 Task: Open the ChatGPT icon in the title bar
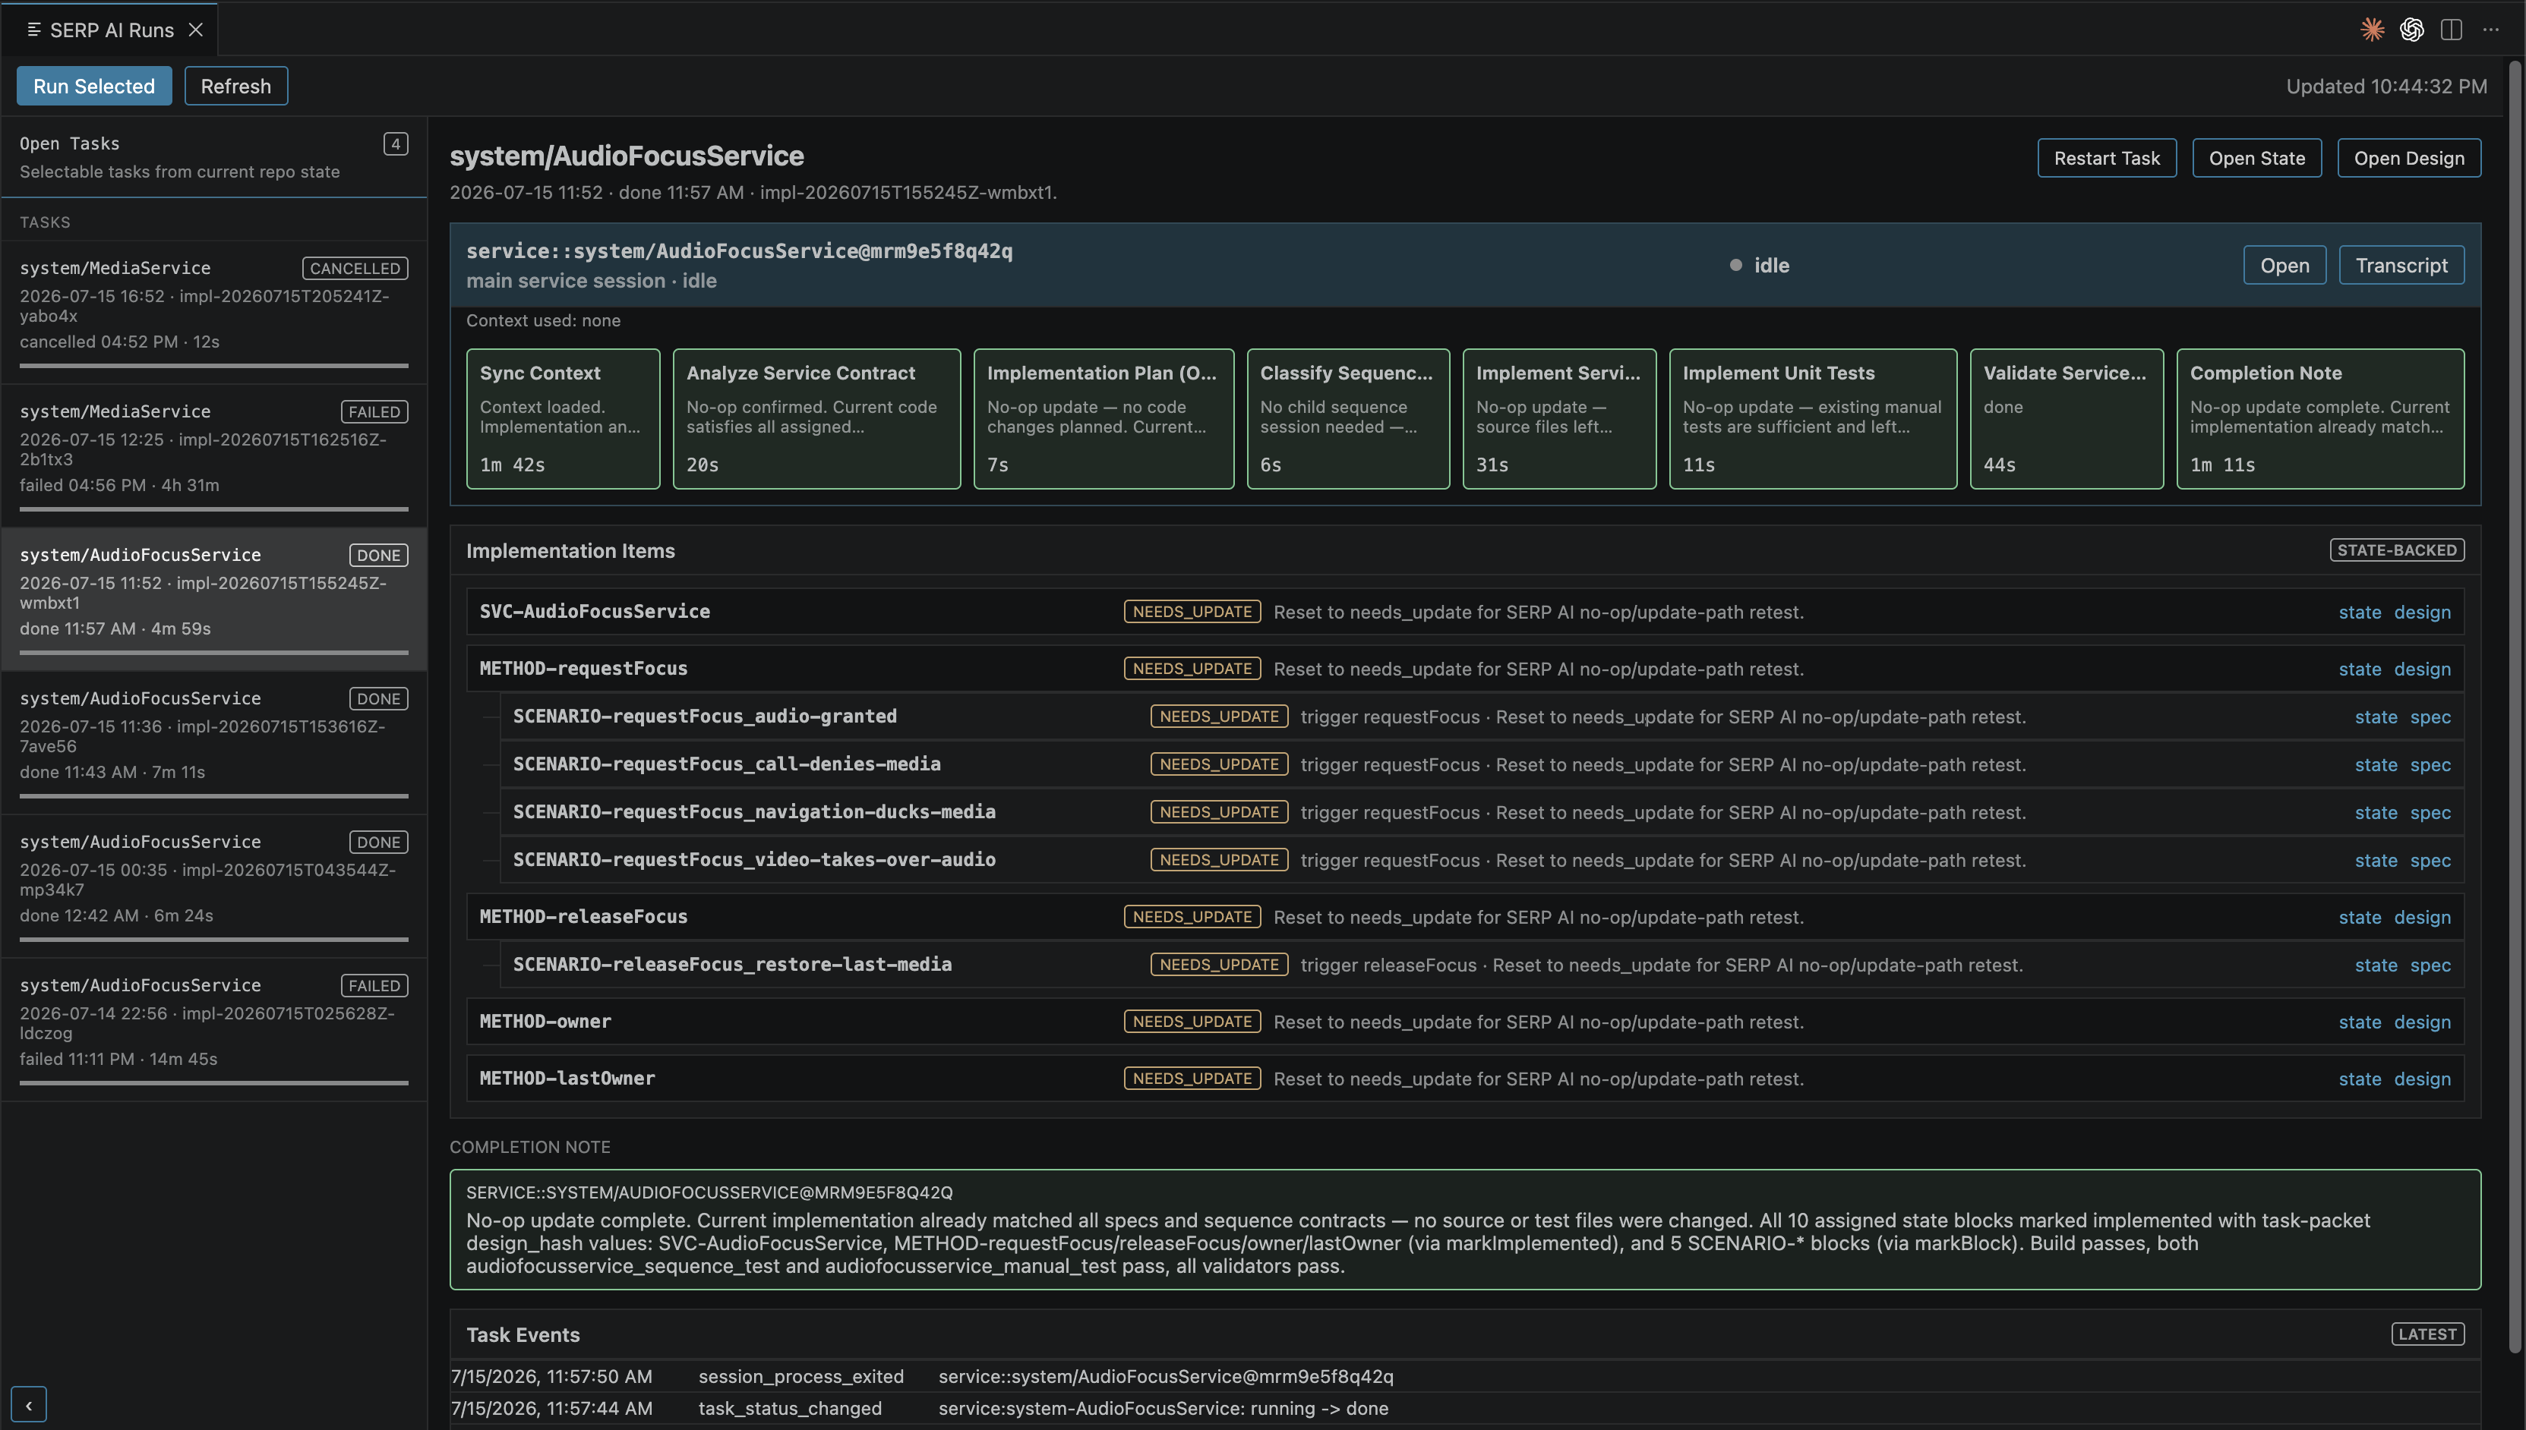(x=2411, y=30)
